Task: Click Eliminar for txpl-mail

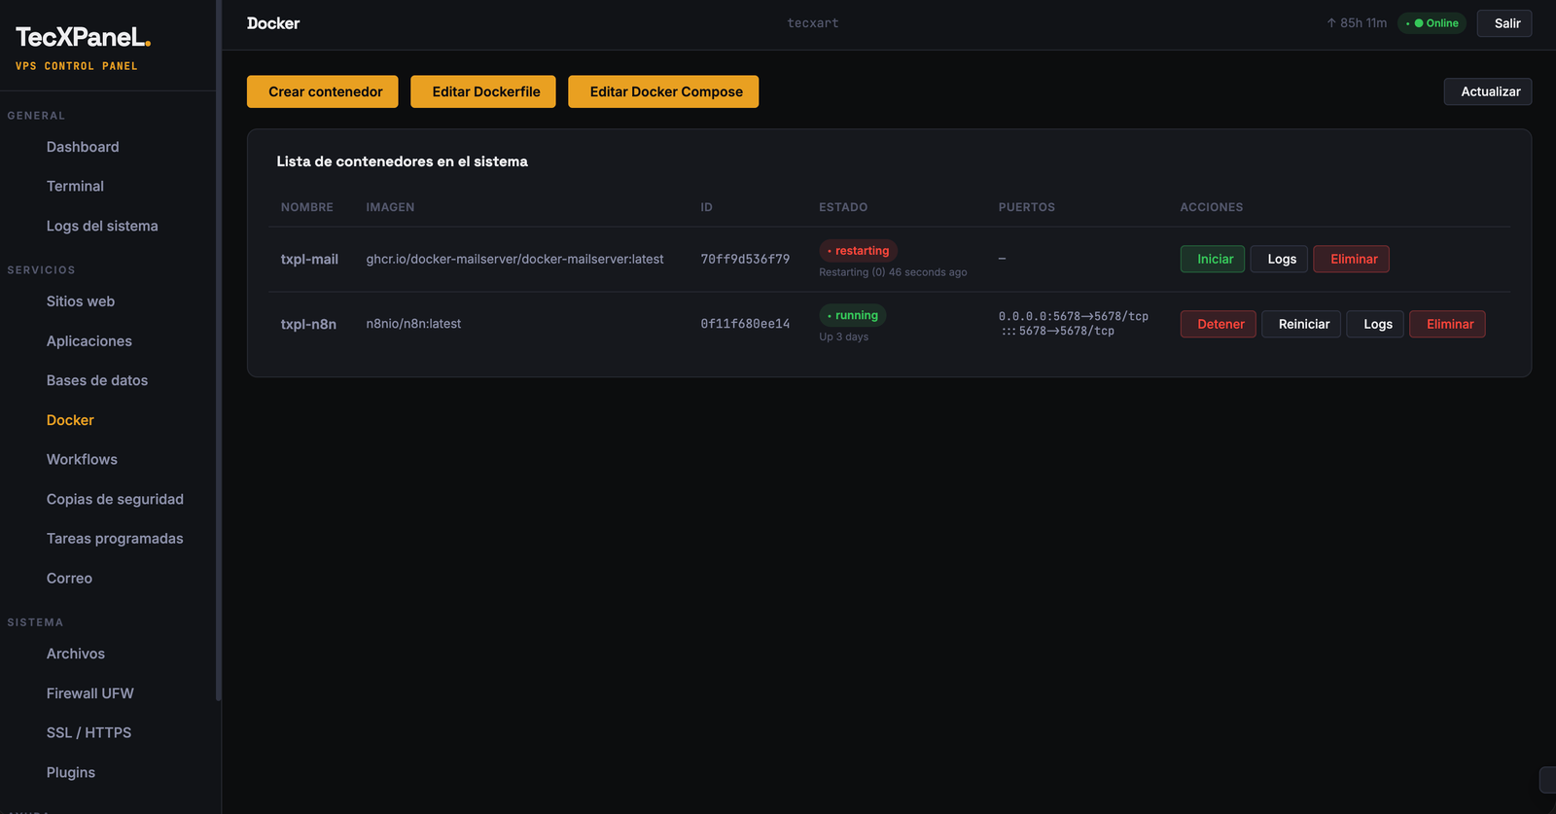Action: (1352, 259)
